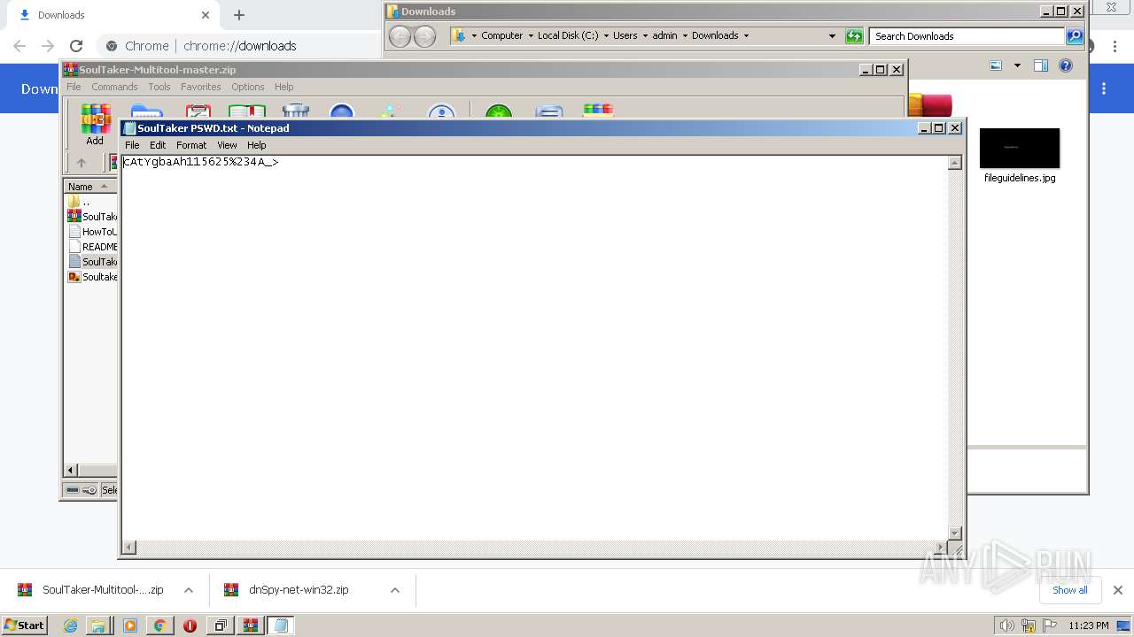
Task: Click Explorer Forward button in Downloads window
Action: pos(425,36)
